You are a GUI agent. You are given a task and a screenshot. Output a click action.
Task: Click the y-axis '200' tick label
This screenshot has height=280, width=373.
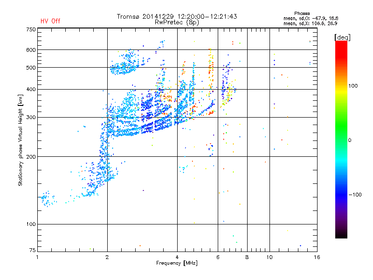[x=31, y=157]
